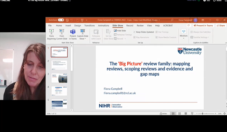
Task: Click the Undo icon
Action: tap(72, 20)
